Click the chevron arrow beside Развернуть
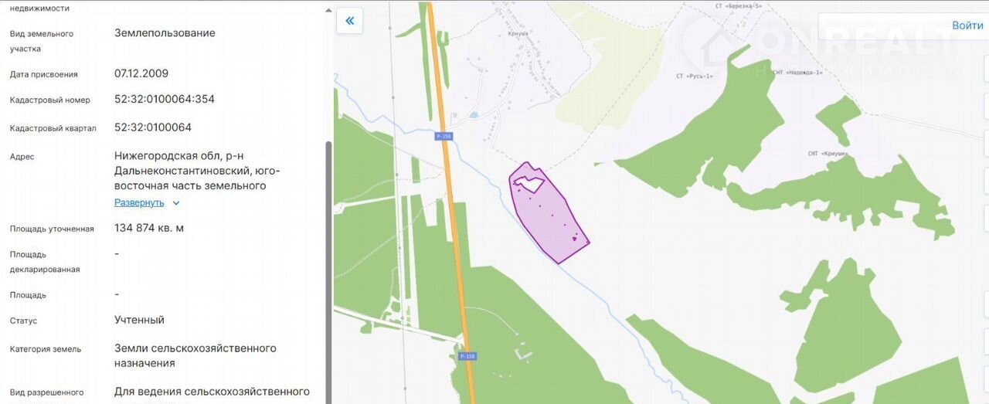This screenshot has height=404, width=989. coord(176,203)
